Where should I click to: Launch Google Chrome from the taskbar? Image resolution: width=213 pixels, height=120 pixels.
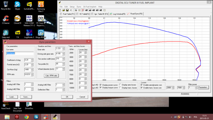[x=26, y=117]
